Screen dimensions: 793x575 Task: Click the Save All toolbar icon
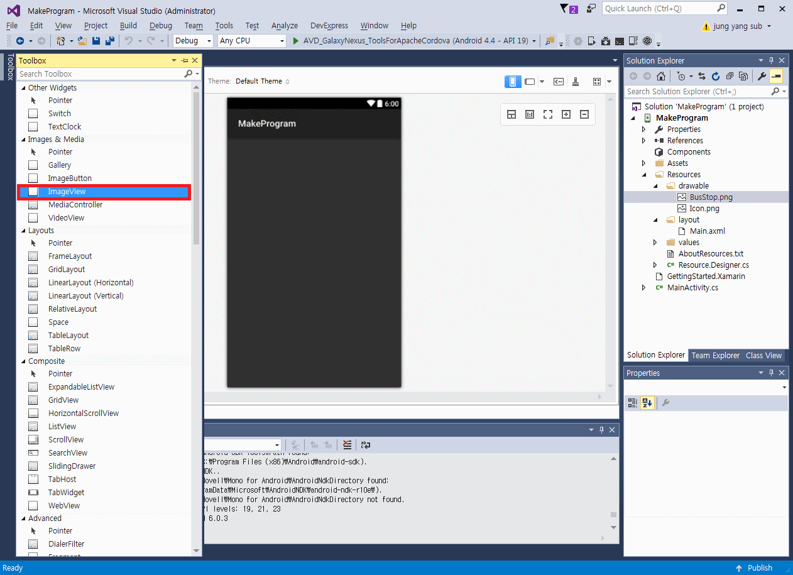(x=109, y=41)
